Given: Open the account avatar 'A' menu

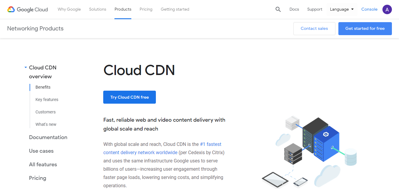Looking at the screenshot, I should (x=387, y=9).
